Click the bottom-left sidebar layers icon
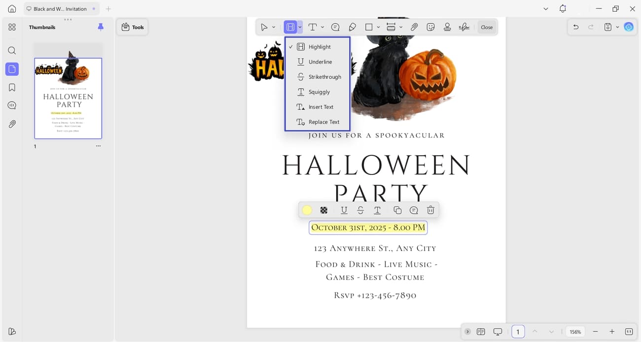The image size is (641, 342). 12,331
